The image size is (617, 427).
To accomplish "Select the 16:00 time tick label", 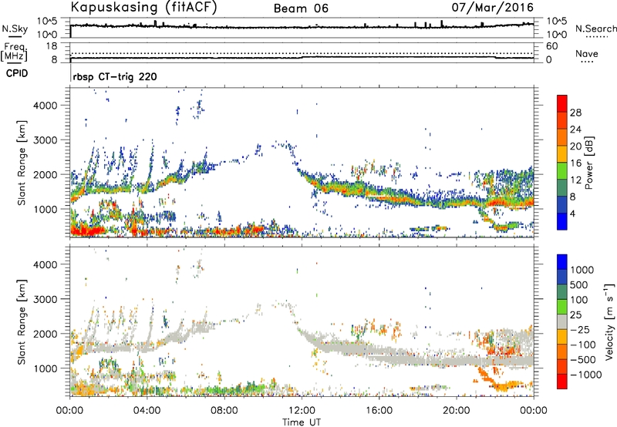I will click(x=379, y=411).
